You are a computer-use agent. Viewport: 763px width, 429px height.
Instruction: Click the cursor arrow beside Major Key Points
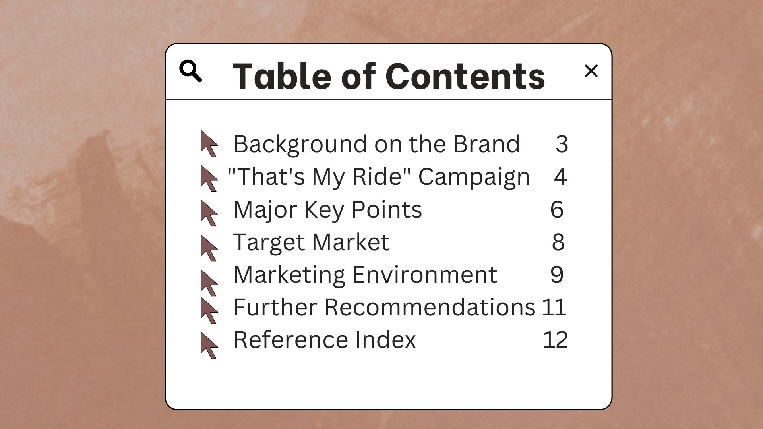click(209, 213)
